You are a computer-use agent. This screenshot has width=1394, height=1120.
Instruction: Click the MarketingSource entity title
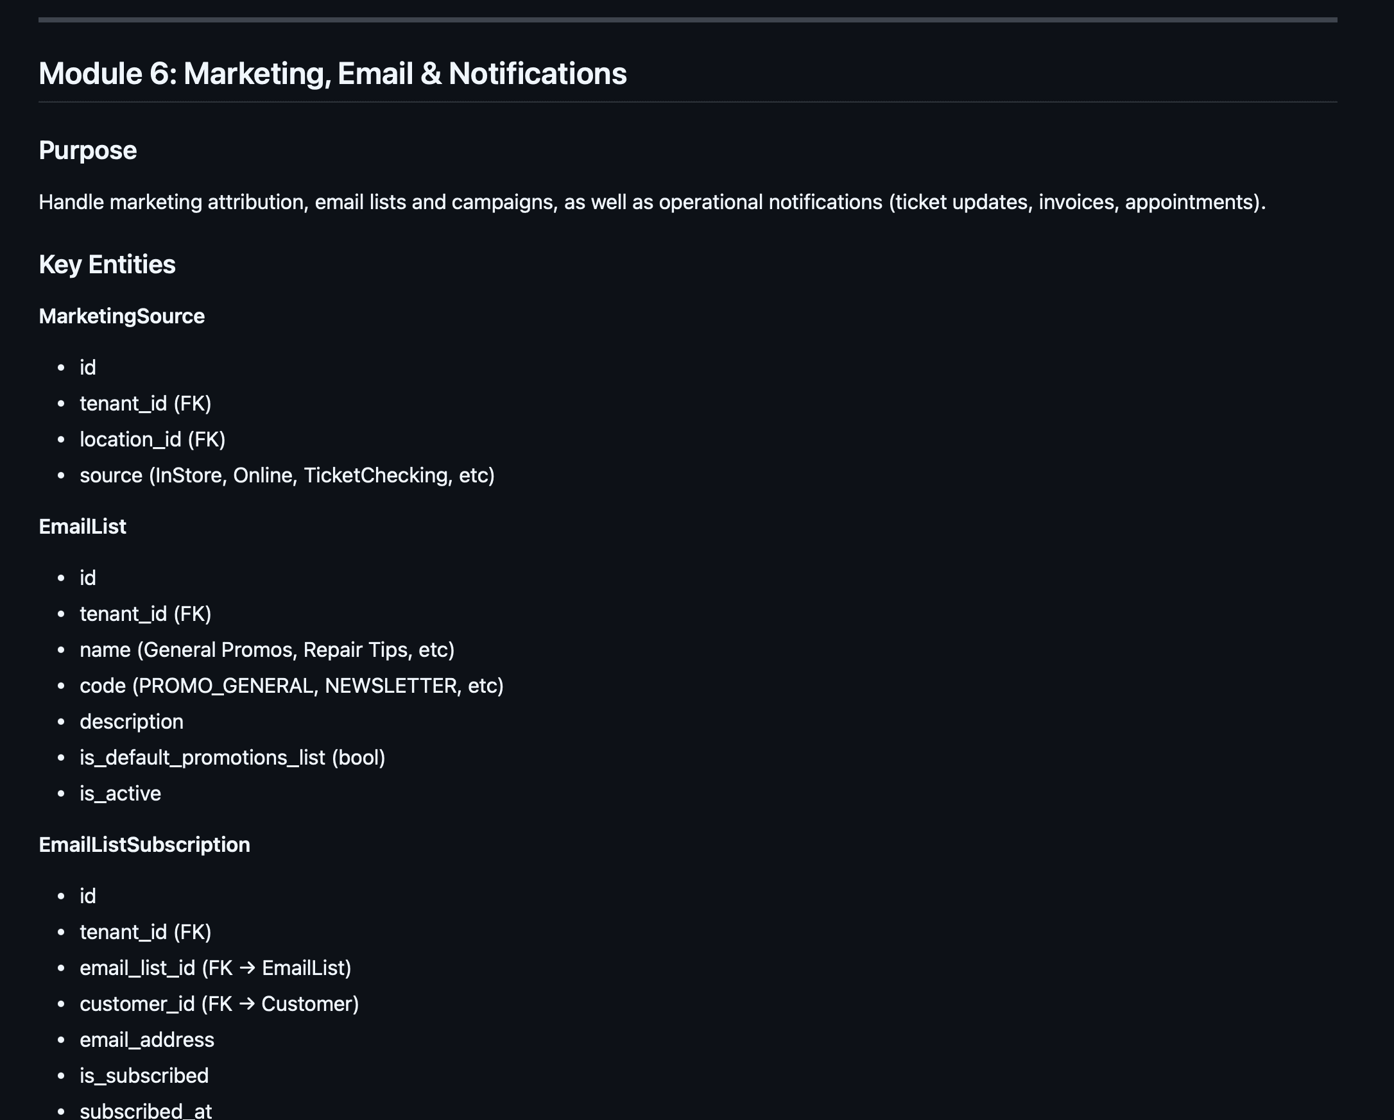click(x=121, y=316)
